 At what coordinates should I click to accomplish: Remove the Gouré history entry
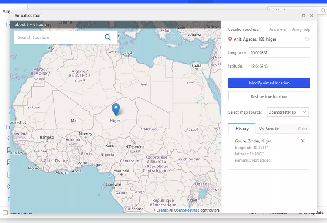pos(303,141)
